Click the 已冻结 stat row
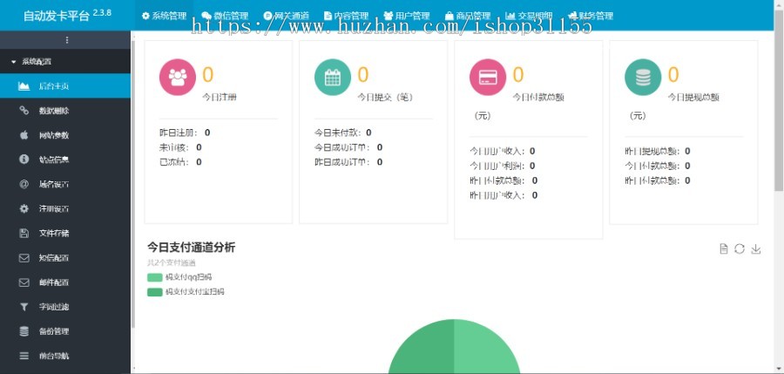This screenshot has height=374, width=784. (x=180, y=161)
